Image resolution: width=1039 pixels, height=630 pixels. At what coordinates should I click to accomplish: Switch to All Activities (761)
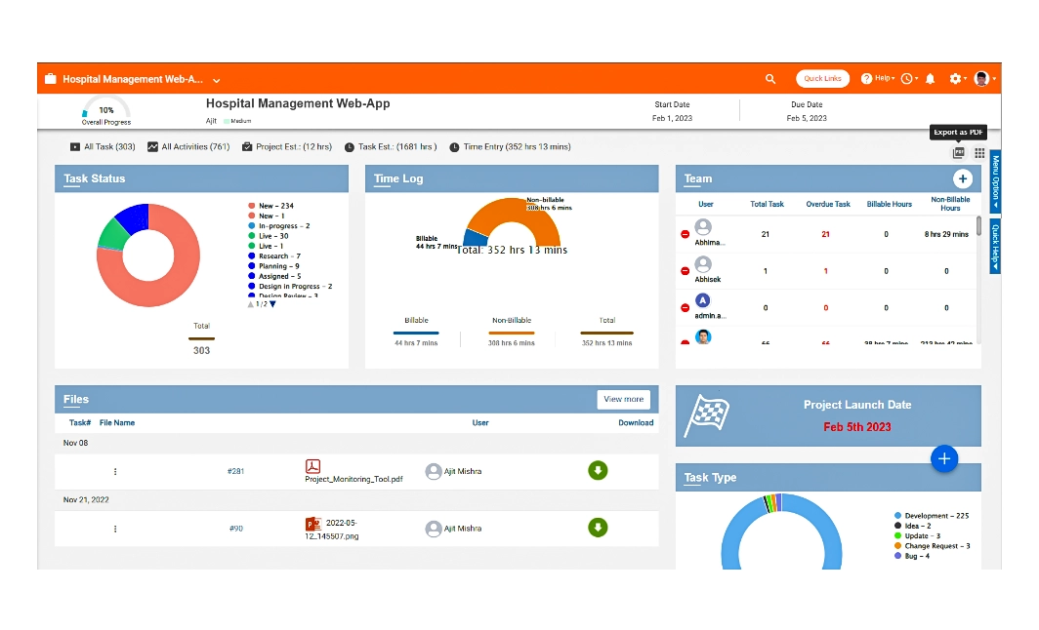188,147
